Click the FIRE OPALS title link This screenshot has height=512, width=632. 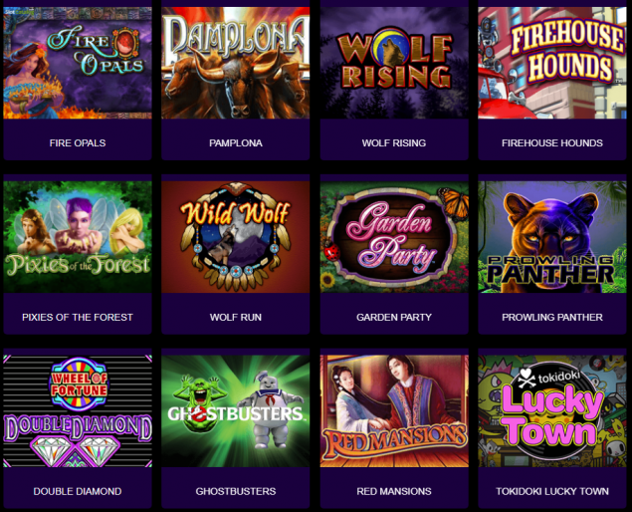pyautogui.click(x=78, y=142)
